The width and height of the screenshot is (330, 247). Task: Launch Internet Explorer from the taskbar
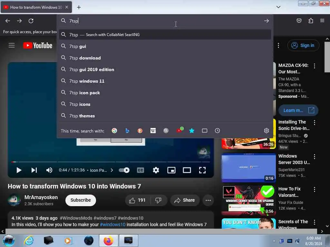point(29,241)
